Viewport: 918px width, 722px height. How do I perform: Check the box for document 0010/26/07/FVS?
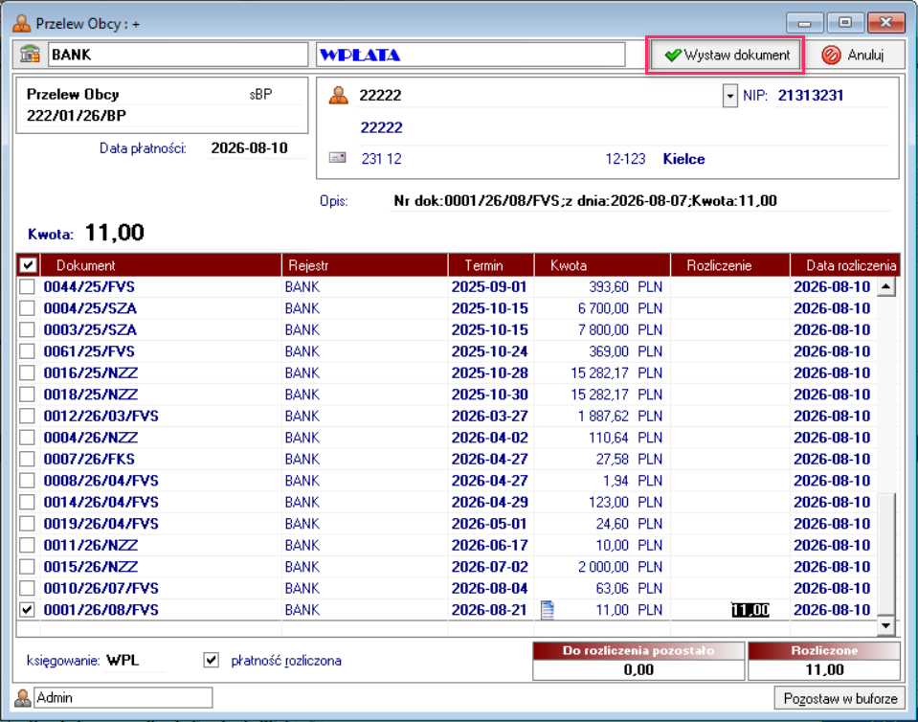tap(27, 588)
